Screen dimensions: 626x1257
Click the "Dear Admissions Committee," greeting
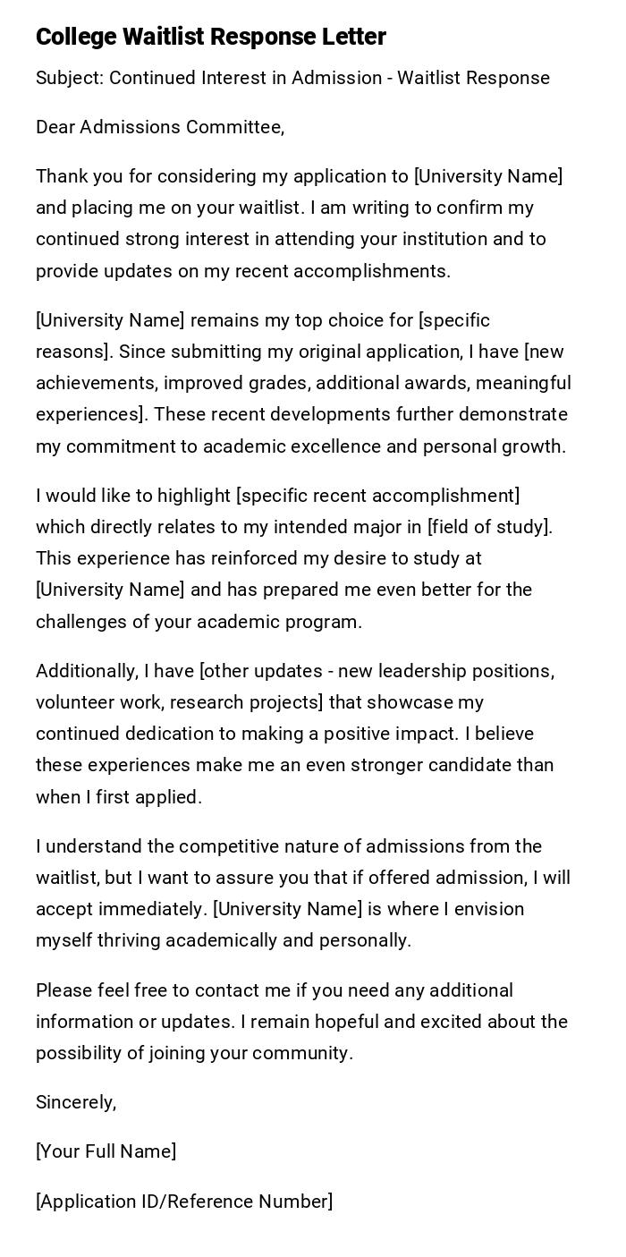tap(160, 127)
